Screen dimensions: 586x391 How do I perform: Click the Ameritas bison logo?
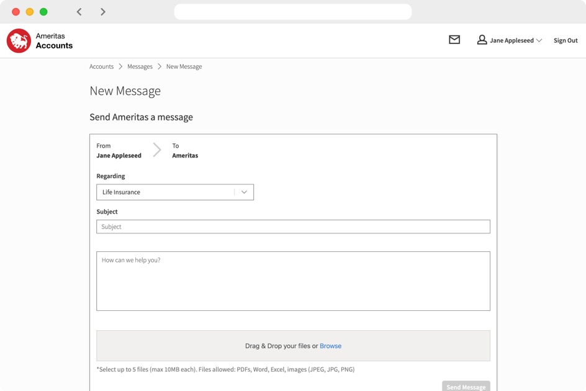(x=18, y=40)
